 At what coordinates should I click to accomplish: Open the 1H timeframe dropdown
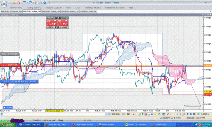tap(124, 114)
